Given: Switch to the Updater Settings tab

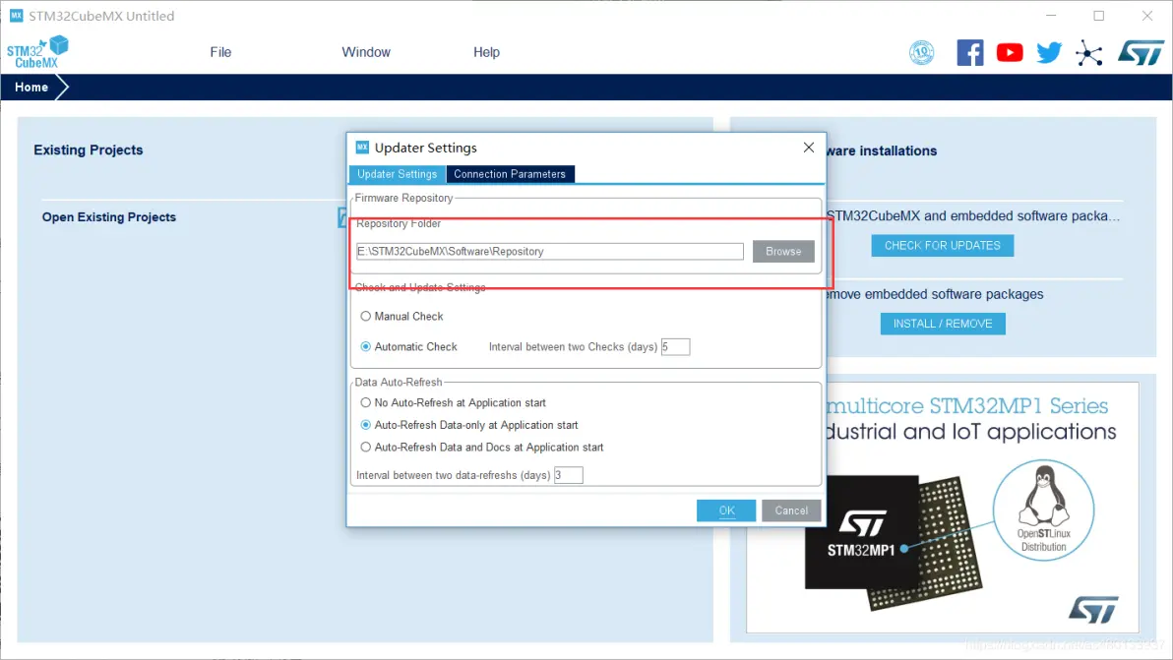Looking at the screenshot, I should coord(398,174).
